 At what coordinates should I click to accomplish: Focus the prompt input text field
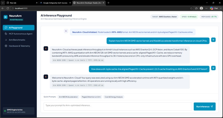coord(118,106)
